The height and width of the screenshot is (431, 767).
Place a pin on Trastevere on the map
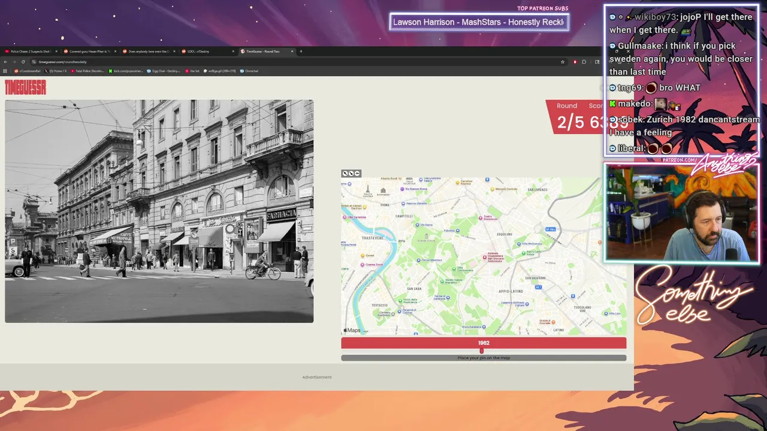(x=373, y=238)
